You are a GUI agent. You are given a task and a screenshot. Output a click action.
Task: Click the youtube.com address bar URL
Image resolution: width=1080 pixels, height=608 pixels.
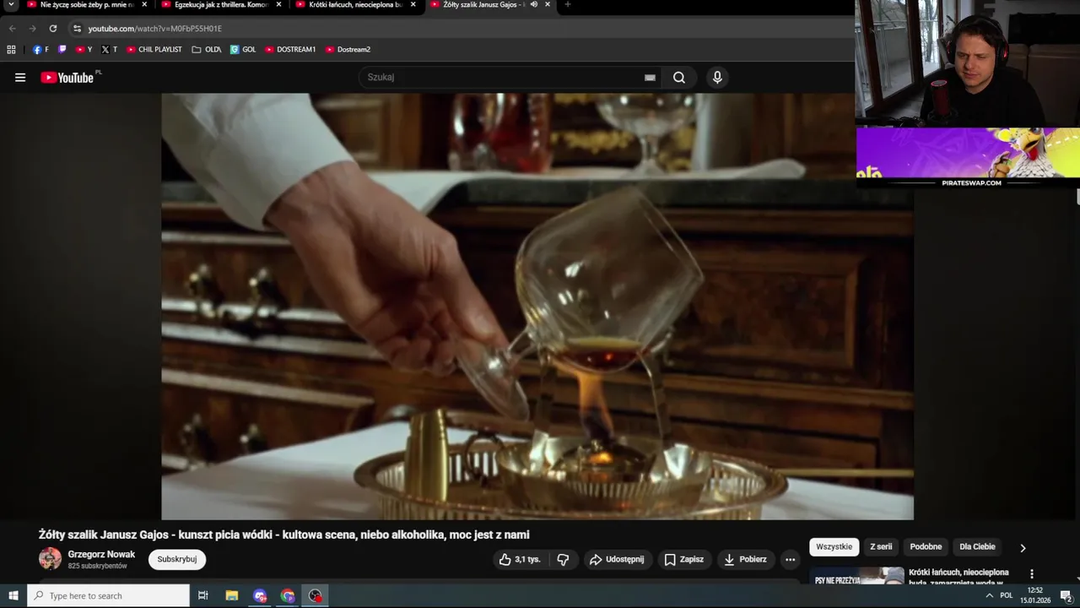[x=154, y=29]
